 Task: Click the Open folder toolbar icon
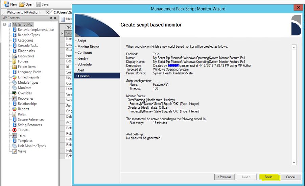[x=22, y=4]
